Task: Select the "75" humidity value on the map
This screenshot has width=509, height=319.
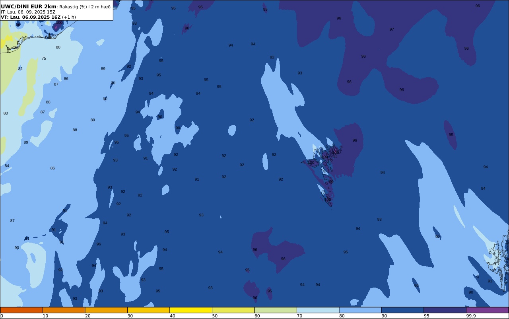Action: click(44, 58)
